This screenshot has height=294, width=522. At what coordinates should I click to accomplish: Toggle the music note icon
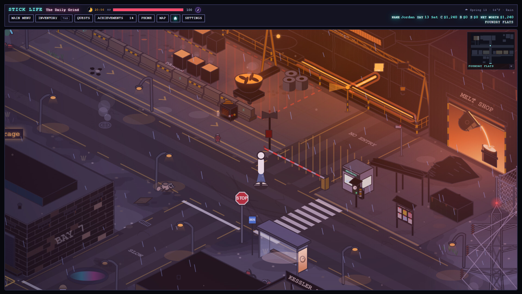[x=198, y=10]
